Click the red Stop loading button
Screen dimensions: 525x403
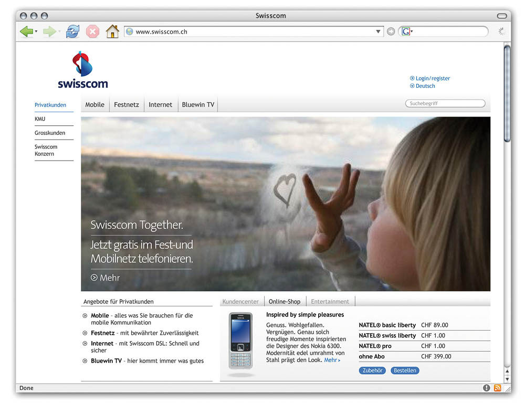point(92,32)
